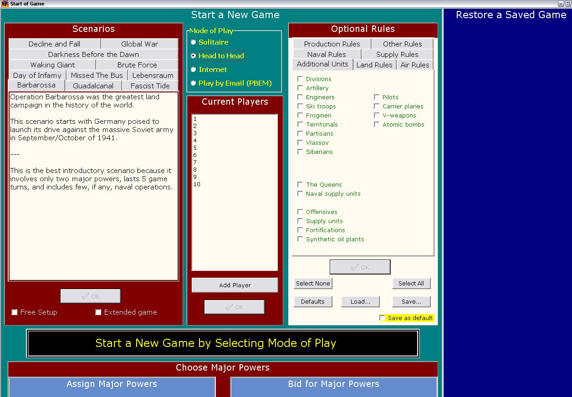This screenshot has width=572, height=397.
Task: Select the Additional Units tab
Action: pos(322,64)
